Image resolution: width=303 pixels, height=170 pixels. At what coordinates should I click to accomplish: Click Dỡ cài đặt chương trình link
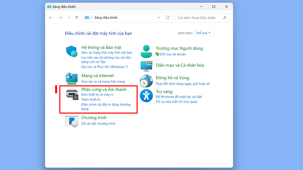98,124
